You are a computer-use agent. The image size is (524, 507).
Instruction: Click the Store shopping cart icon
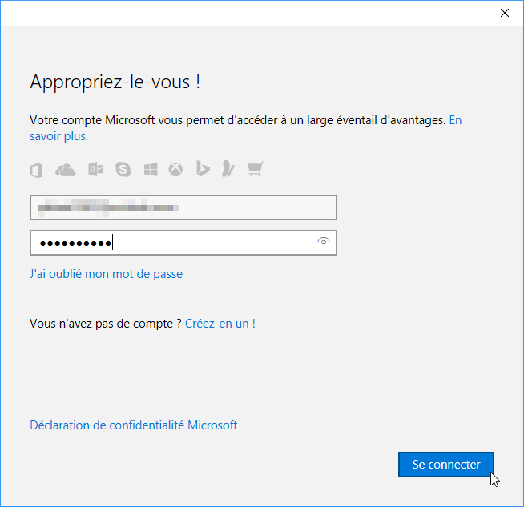click(x=256, y=169)
